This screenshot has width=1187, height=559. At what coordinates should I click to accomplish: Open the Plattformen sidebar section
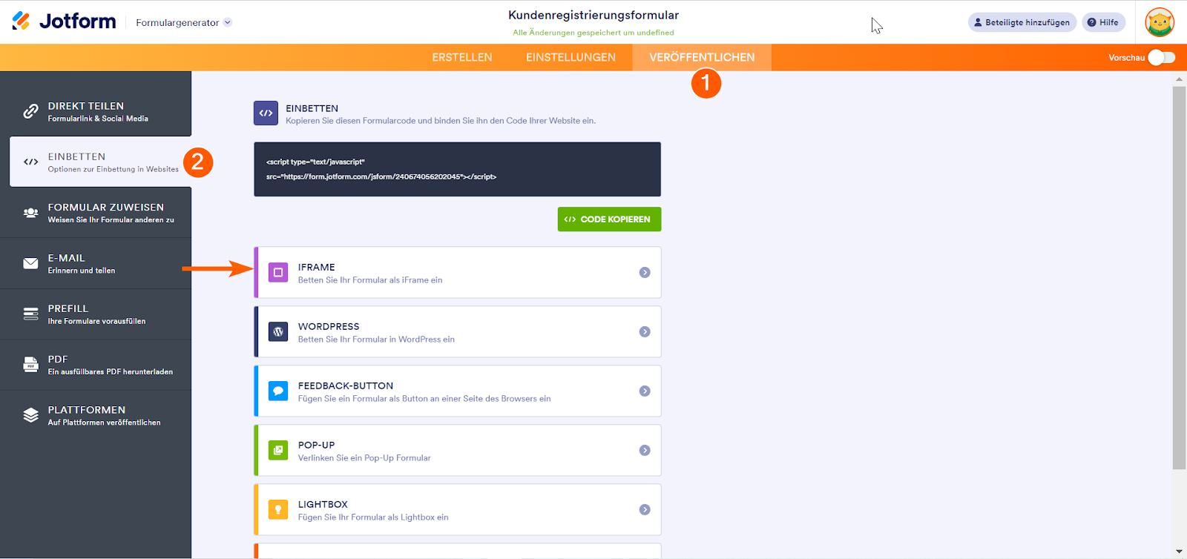tap(96, 415)
